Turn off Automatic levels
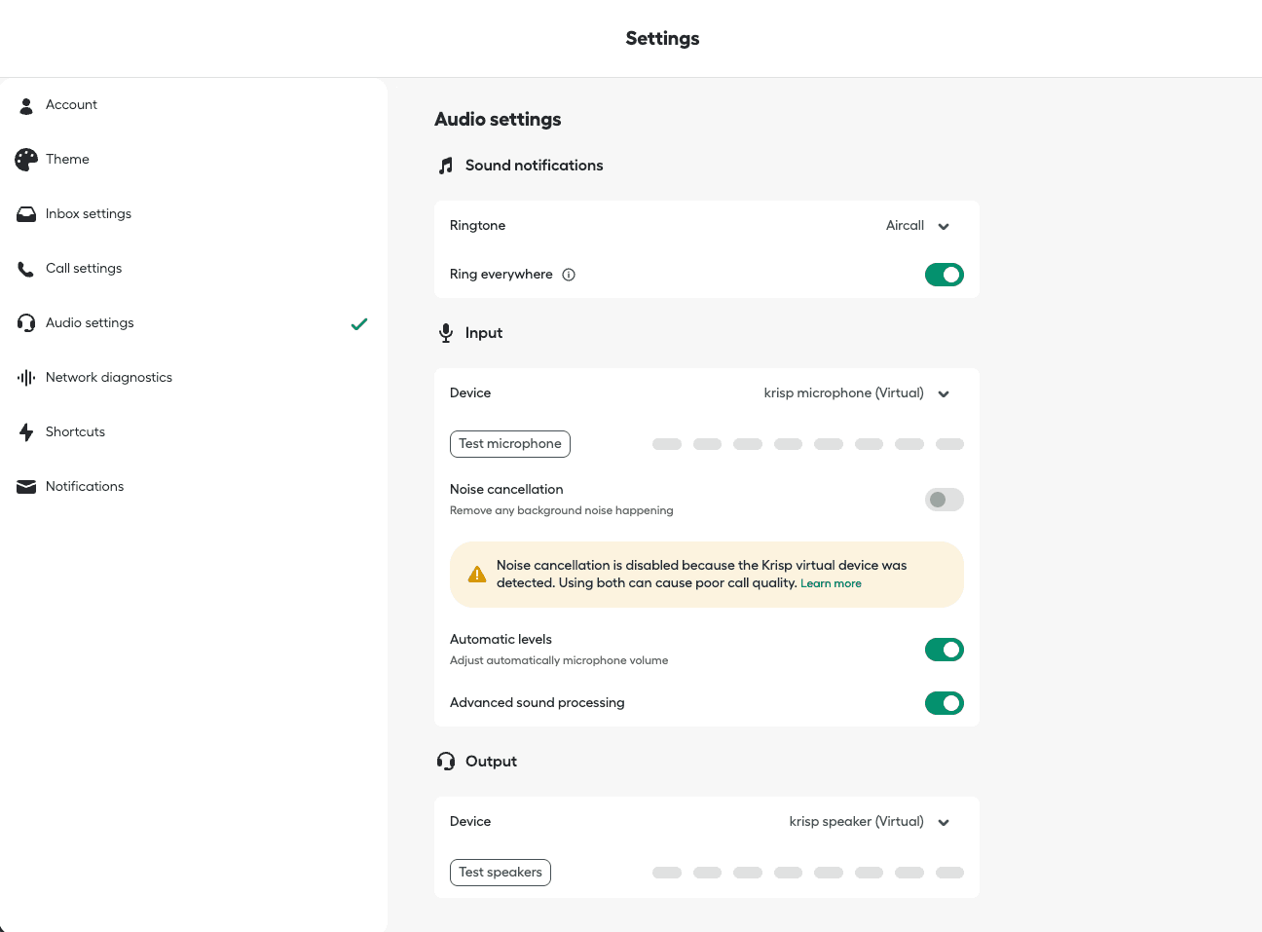 (944, 650)
